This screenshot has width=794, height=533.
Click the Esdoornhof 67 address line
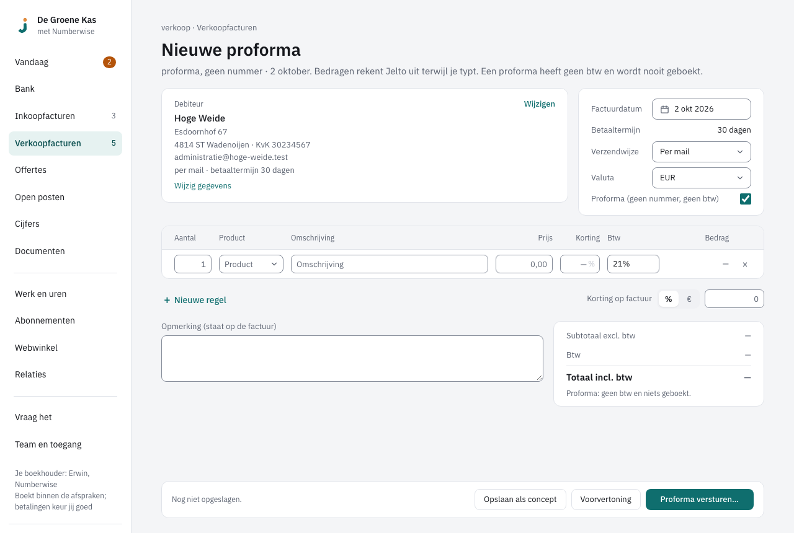point(201,132)
